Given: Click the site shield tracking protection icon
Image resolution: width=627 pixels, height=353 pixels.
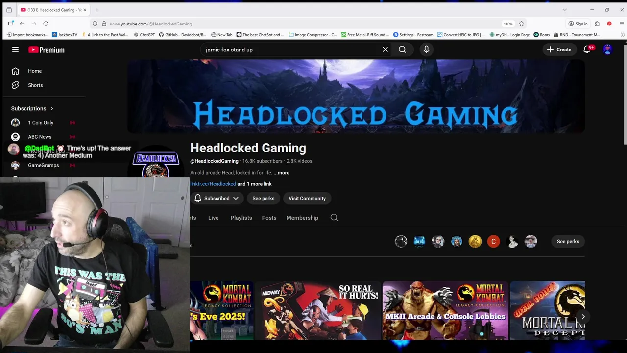Looking at the screenshot, I should 95,24.
